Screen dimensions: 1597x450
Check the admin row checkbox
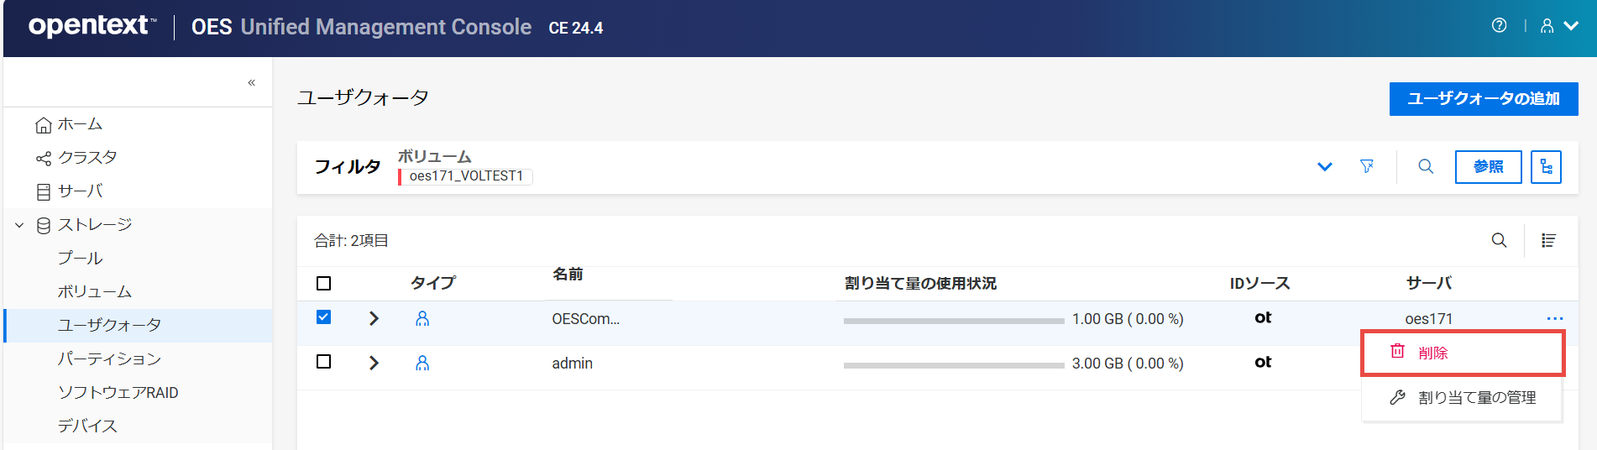point(323,362)
